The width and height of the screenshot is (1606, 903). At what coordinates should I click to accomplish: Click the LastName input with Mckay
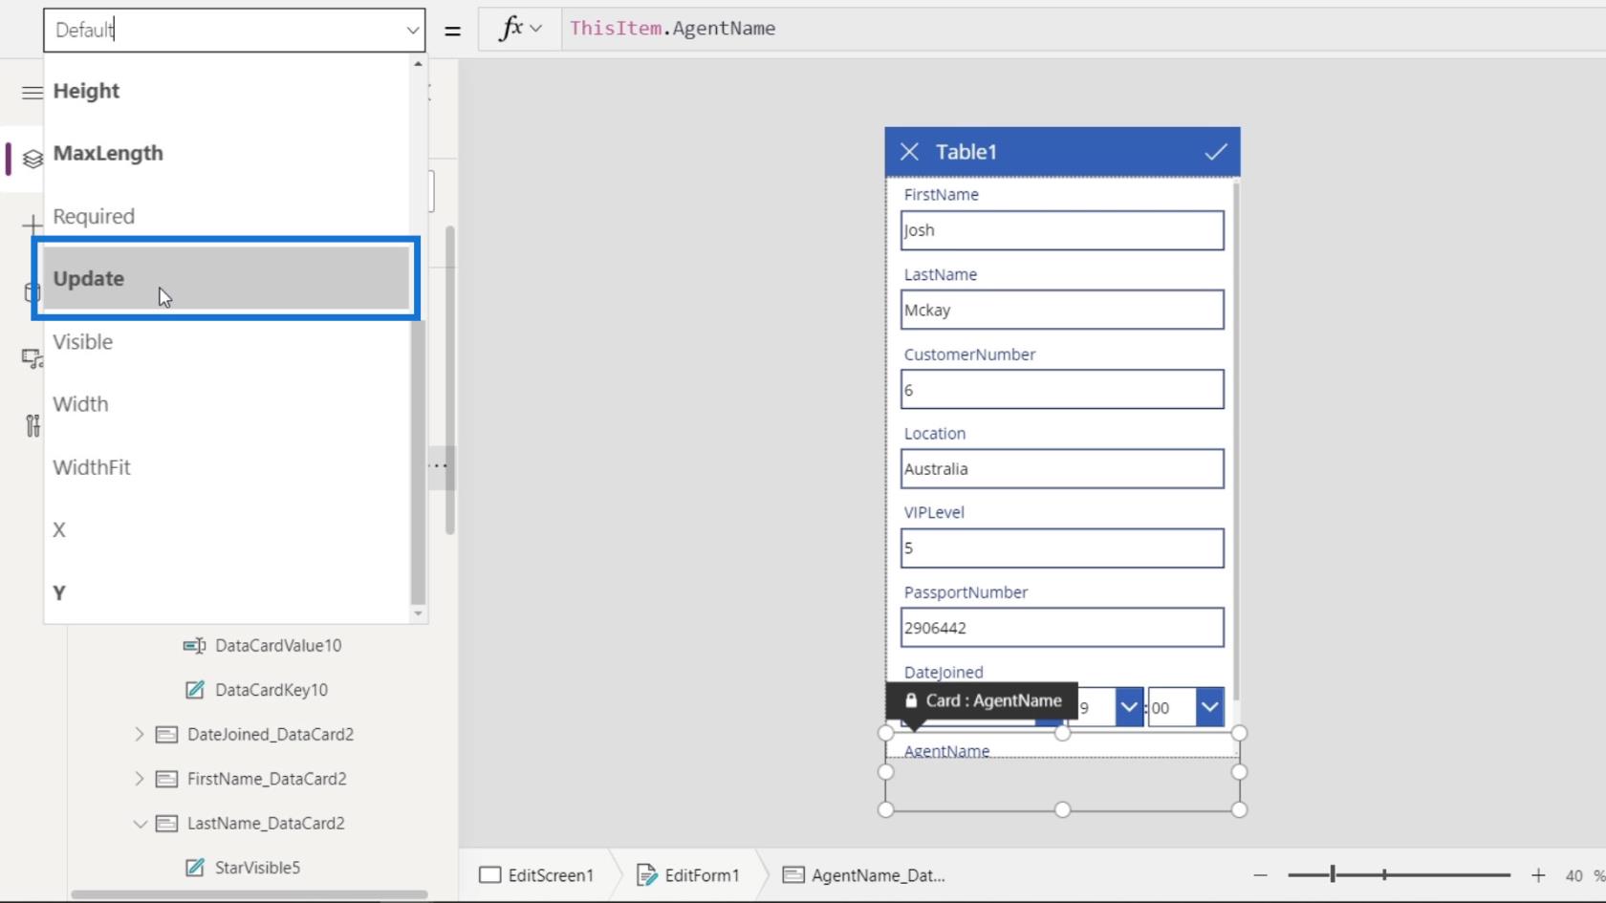pos(1062,310)
